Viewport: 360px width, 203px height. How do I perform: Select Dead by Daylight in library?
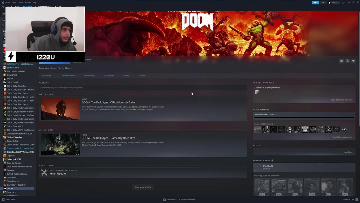click(x=19, y=163)
